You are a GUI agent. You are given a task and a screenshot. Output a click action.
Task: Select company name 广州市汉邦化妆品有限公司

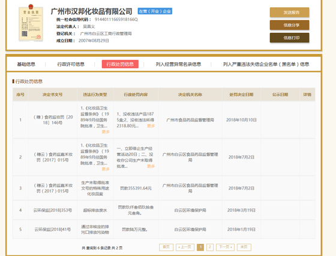(91, 11)
